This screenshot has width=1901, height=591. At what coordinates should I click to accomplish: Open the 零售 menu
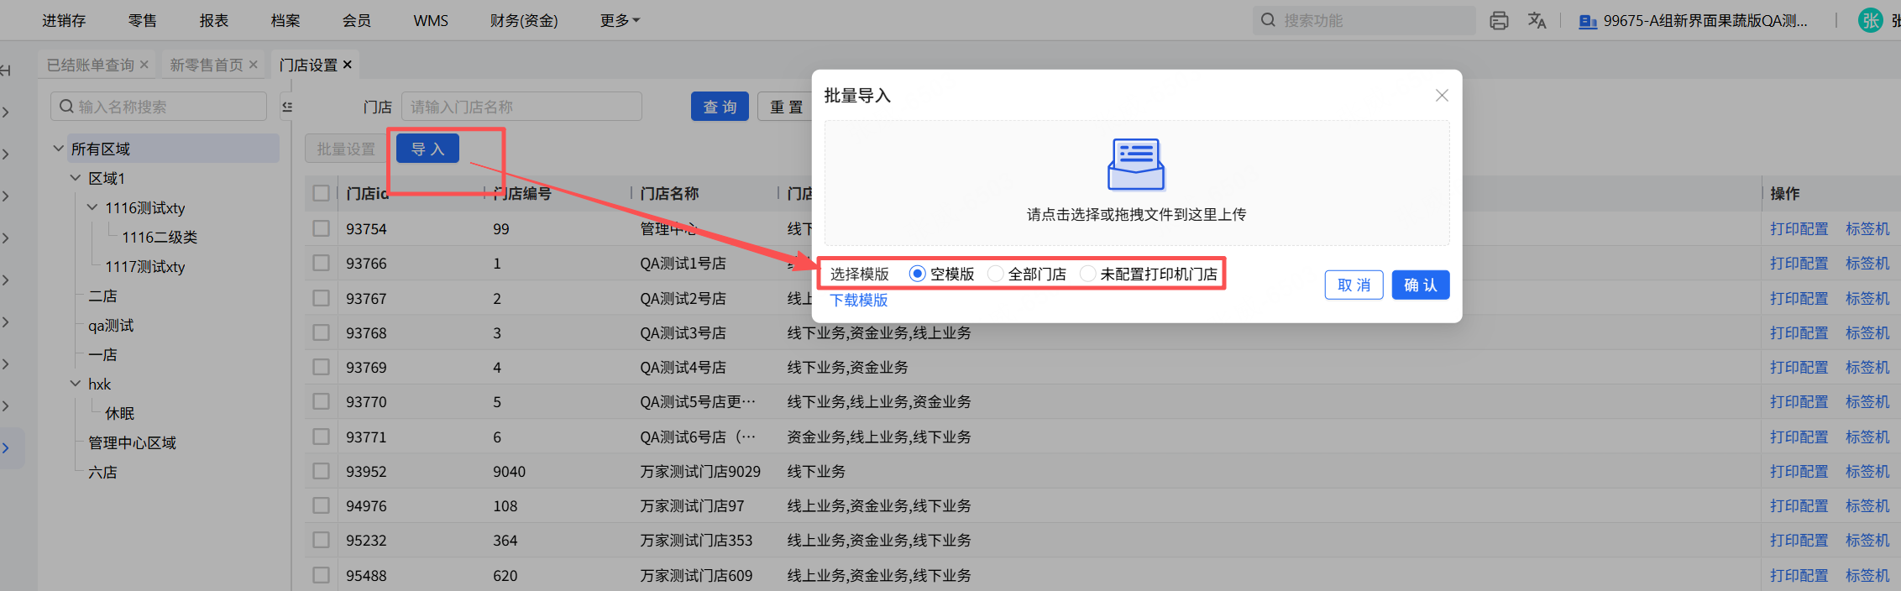point(142,20)
